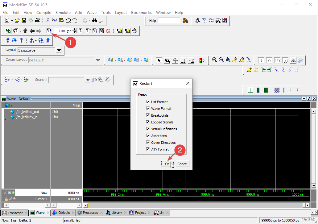Select the arrow Select Mode tool
This screenshot has height=224, width=318.
pos(159,60)
